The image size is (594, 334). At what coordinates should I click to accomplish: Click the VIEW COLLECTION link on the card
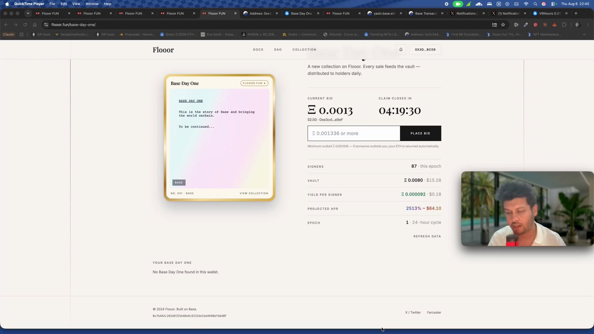pyautogui.click(x=254, y=193)
